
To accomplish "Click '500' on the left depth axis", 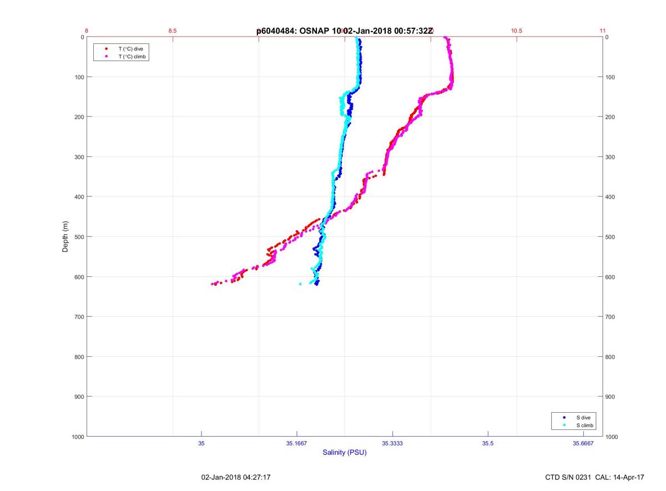I will 78,237.
